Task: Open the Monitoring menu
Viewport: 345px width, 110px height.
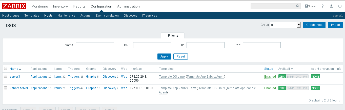Action: tap(40, 6)
